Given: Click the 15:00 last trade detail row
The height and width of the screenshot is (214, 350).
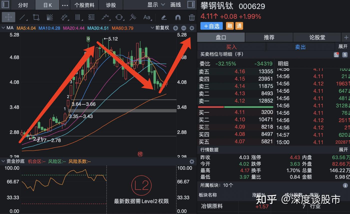Looking at the screenshot, I should (x=312, y=142).
